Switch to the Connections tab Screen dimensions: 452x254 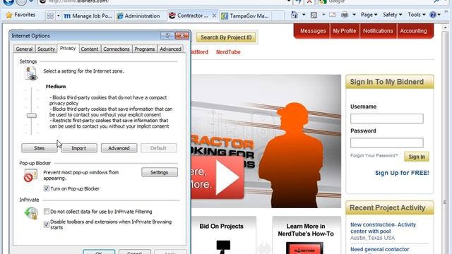pyautogui.click(x=117, y=49)
